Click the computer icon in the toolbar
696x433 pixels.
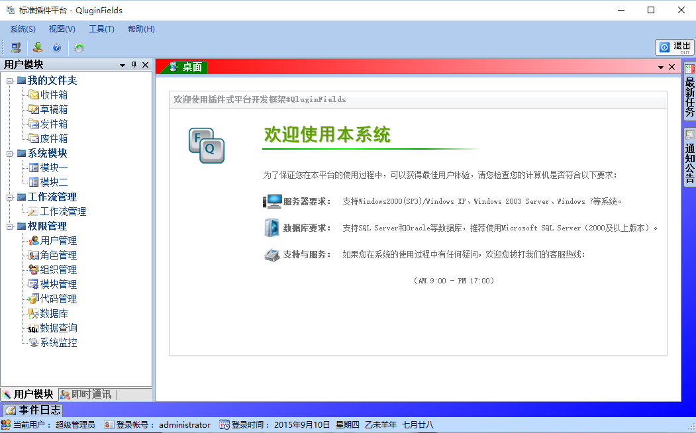point(16,48)
